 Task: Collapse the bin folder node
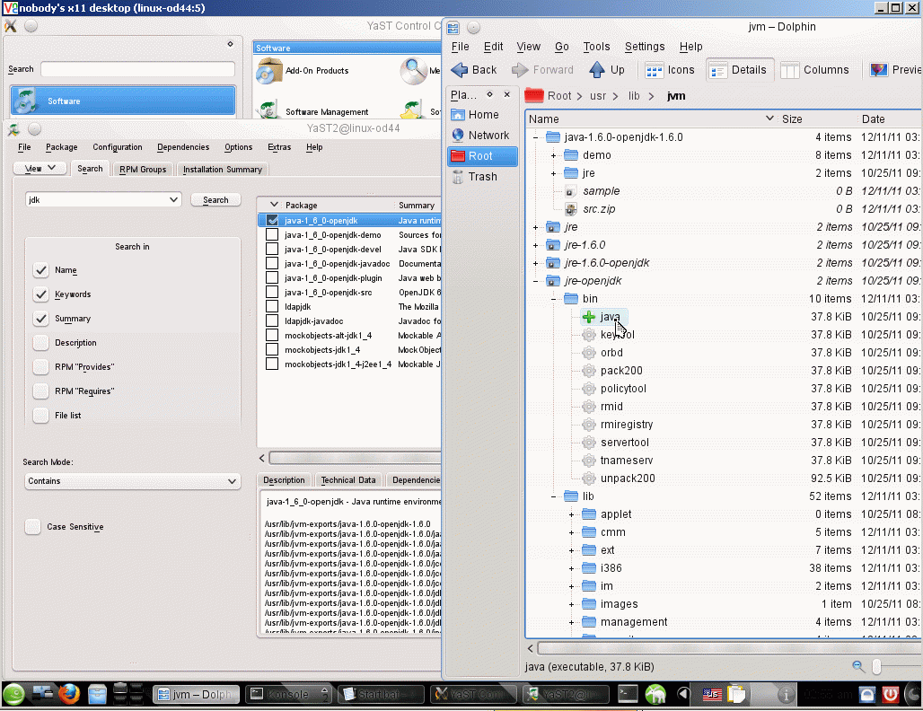553,299
